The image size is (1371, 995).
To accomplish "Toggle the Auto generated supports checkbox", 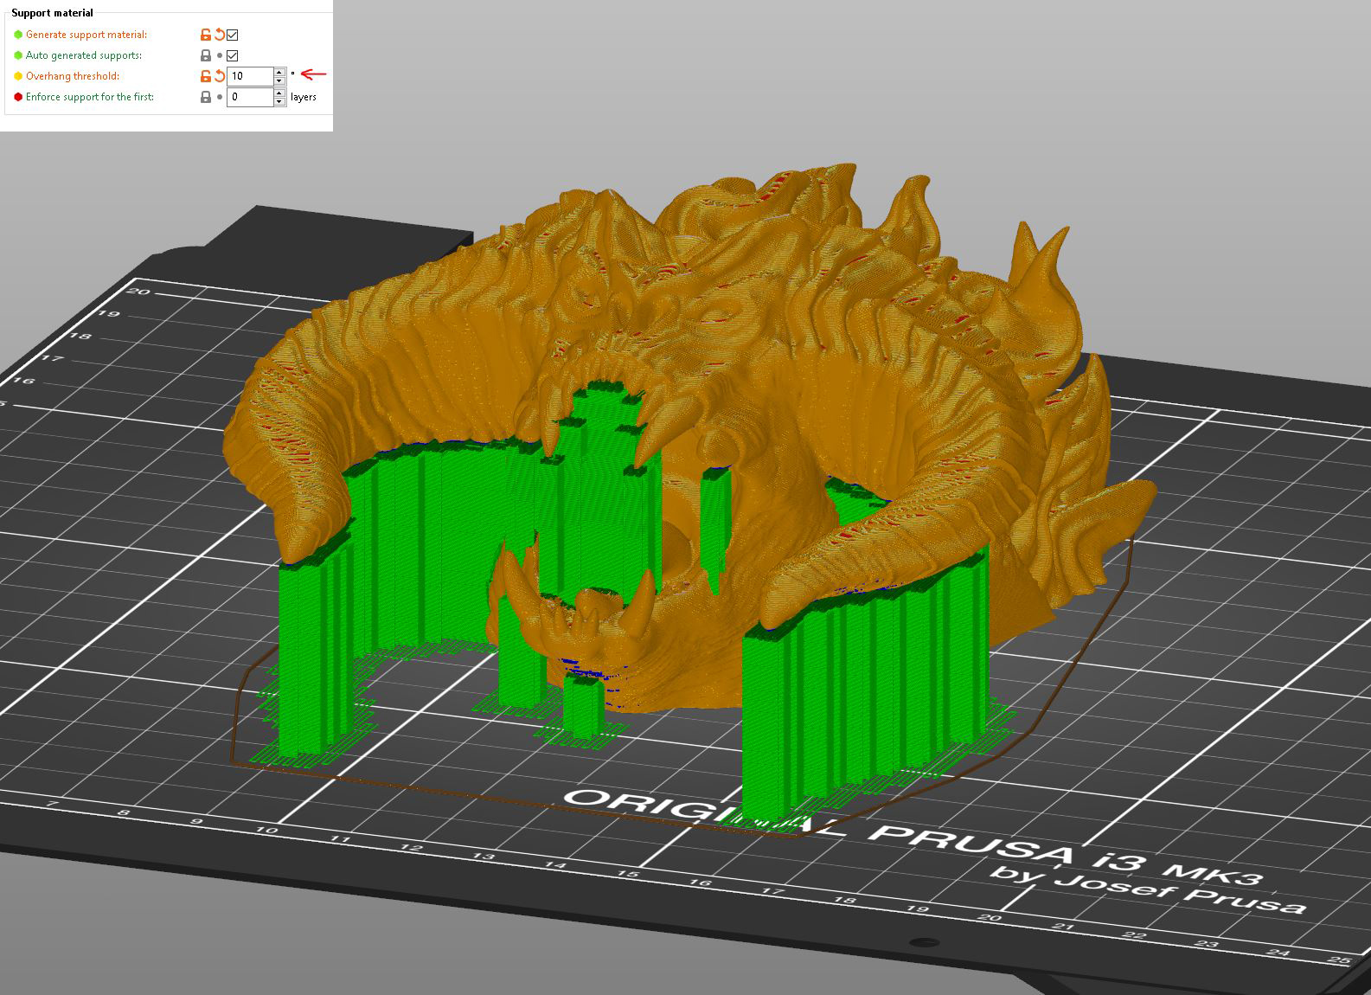I will tap(233, 55).
